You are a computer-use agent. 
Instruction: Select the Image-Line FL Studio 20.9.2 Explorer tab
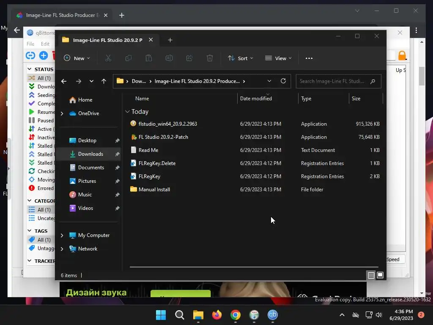(x=107, y=40)
